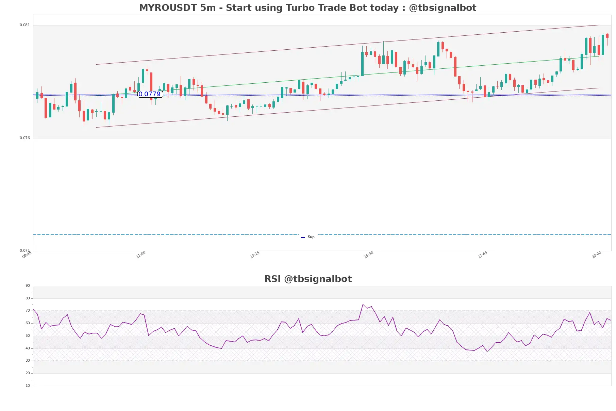Click the RSI 30 axis label
Viewport: 616px width, 411px height.
(28, 361)
